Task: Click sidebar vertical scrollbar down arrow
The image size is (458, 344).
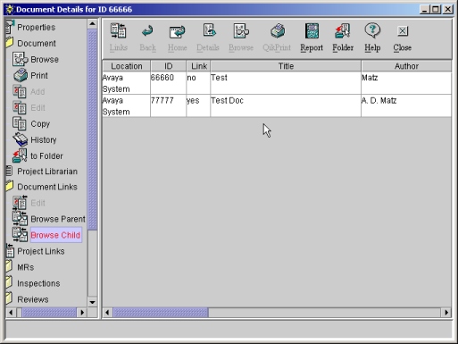Action: coord(92,302)
